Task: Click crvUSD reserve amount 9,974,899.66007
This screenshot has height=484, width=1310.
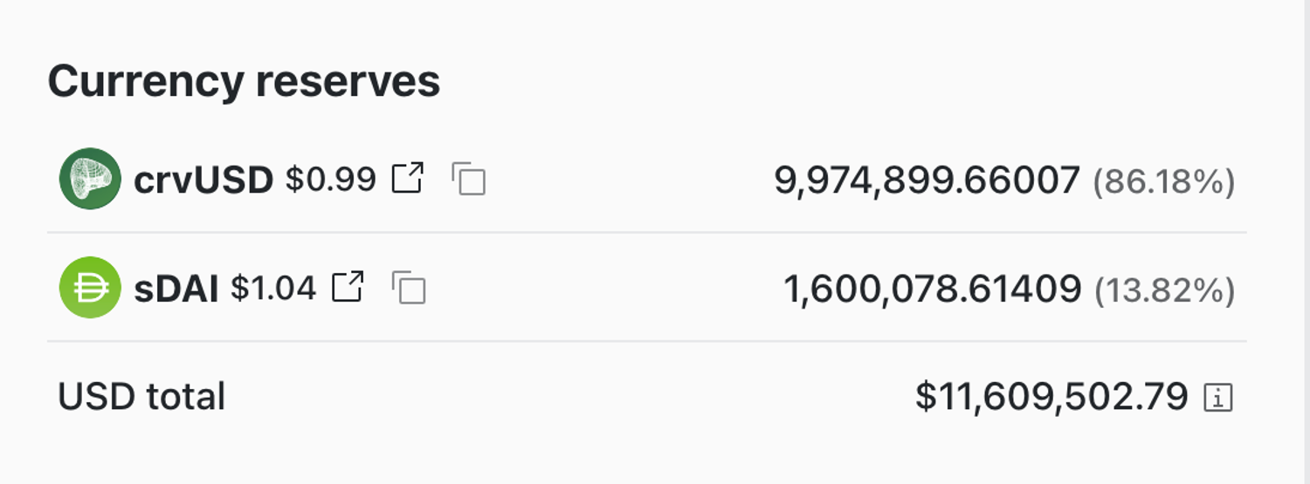Action: (927, 181)
